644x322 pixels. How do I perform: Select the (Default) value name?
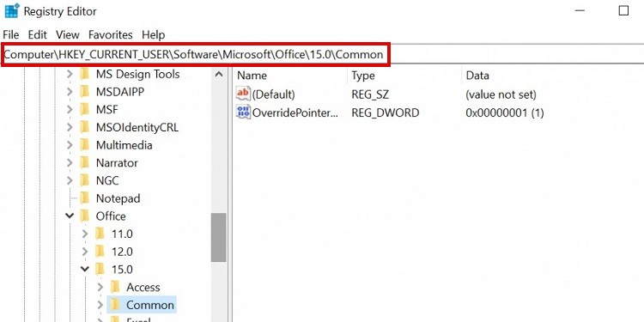point(274,94)
